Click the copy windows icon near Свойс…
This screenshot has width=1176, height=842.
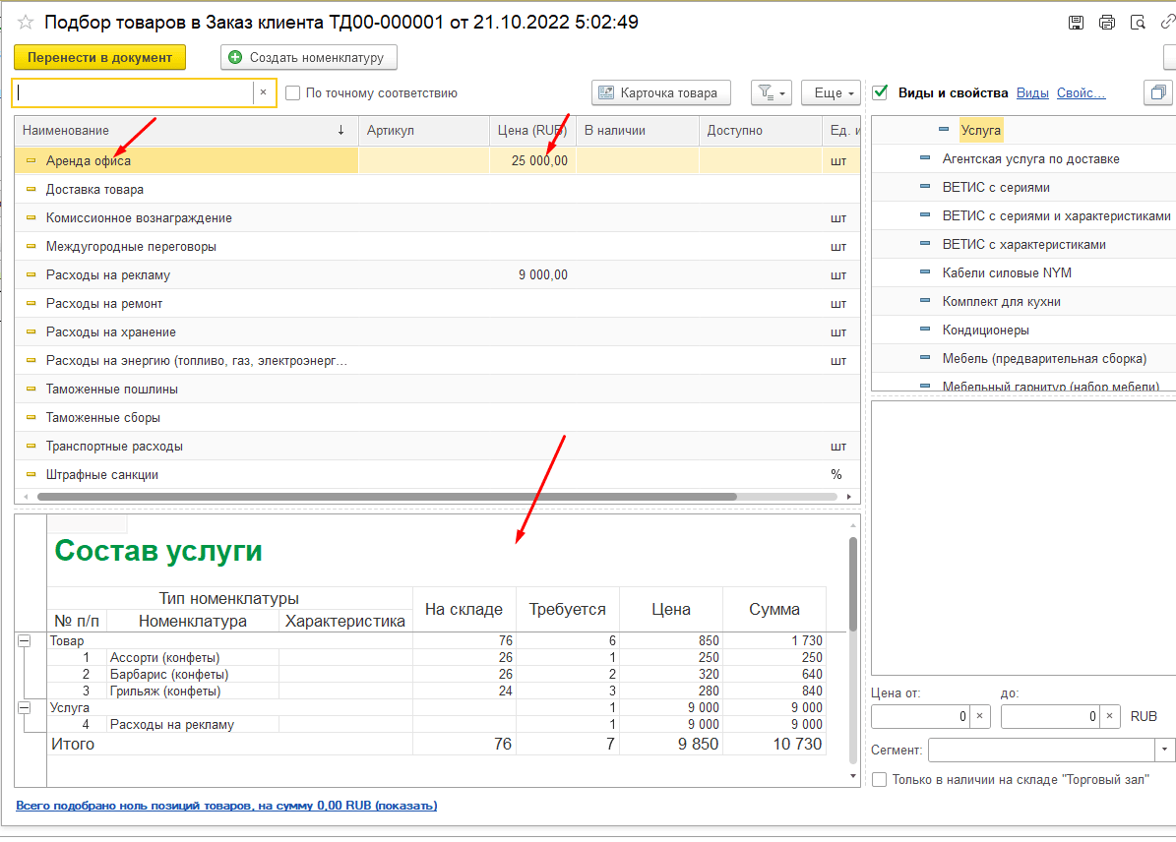1158,93
